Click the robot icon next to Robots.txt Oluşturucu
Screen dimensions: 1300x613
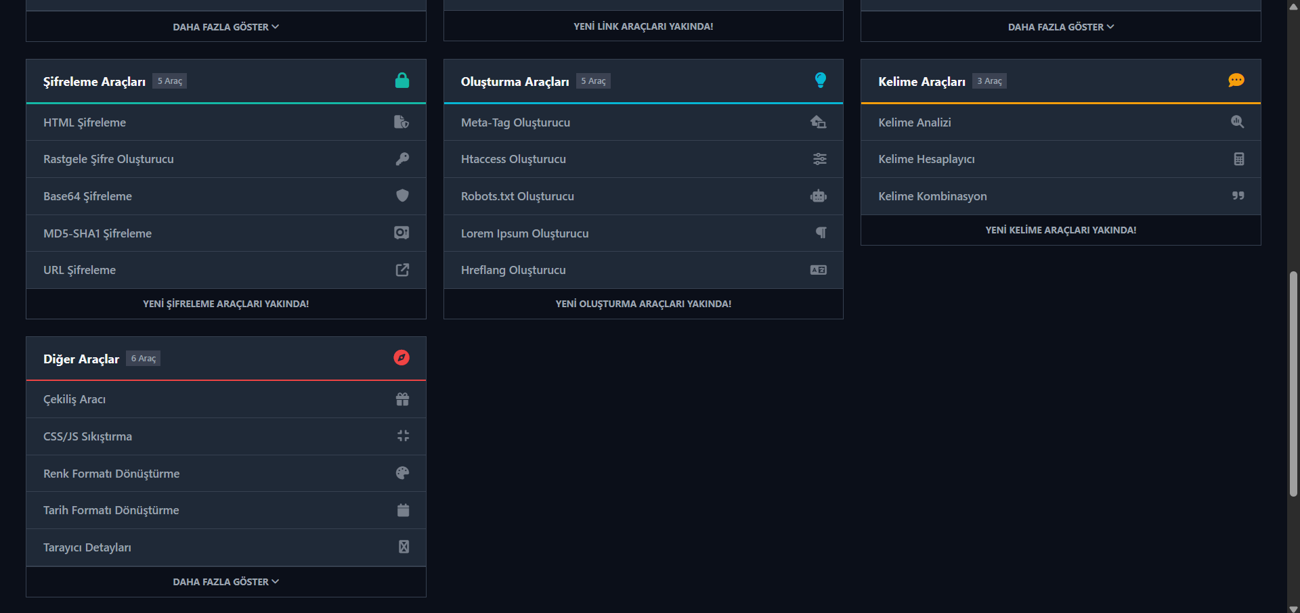(x=819, y=196)
